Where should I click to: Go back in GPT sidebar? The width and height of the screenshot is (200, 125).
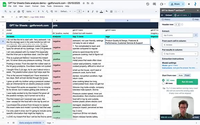162,15
